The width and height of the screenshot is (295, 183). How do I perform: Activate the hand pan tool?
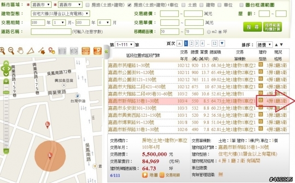[20, 51]
